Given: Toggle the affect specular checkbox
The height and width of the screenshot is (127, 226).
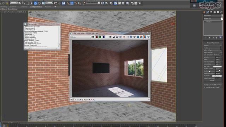Looking at the screenshot, I should (x=221, y=53).
